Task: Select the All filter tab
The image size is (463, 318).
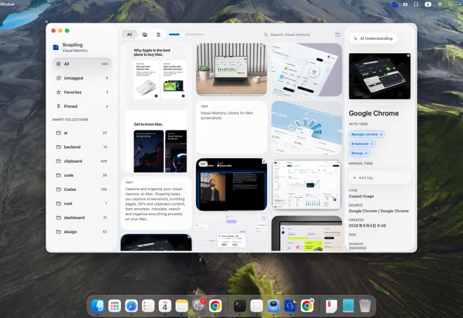Action: (129, 35)
